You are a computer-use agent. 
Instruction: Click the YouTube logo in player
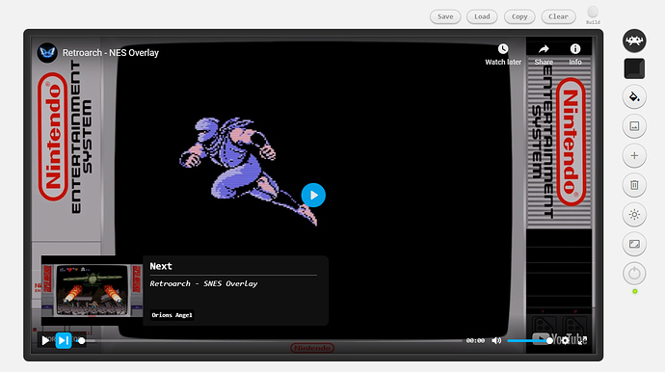(560, 339)
